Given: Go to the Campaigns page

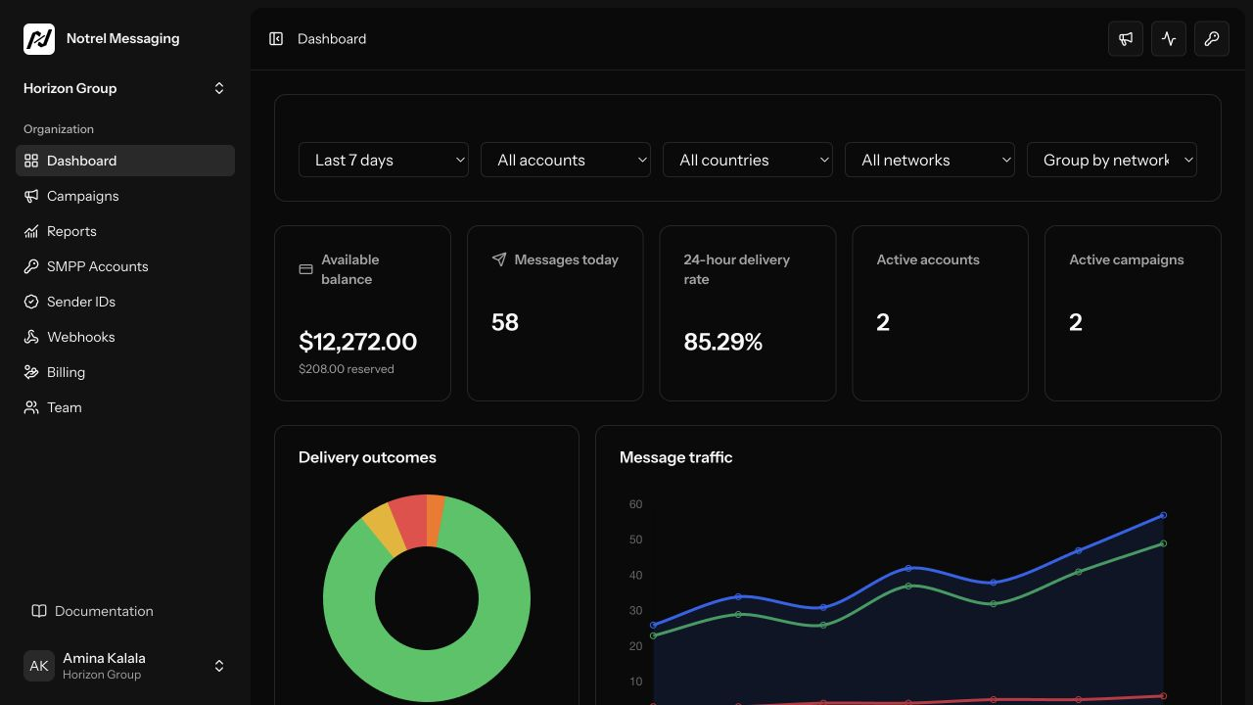Looking at the screenshot, I should coord(125,196).
